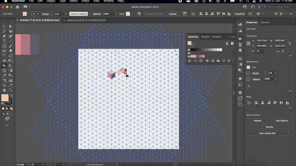Select the Gradient tool in toolbar

[x=11, y=71]
